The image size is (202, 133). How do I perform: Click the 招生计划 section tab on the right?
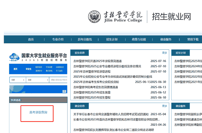(181, 53)
